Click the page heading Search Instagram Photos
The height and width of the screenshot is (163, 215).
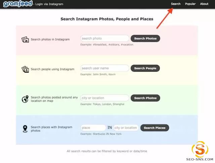coord(107,19)
